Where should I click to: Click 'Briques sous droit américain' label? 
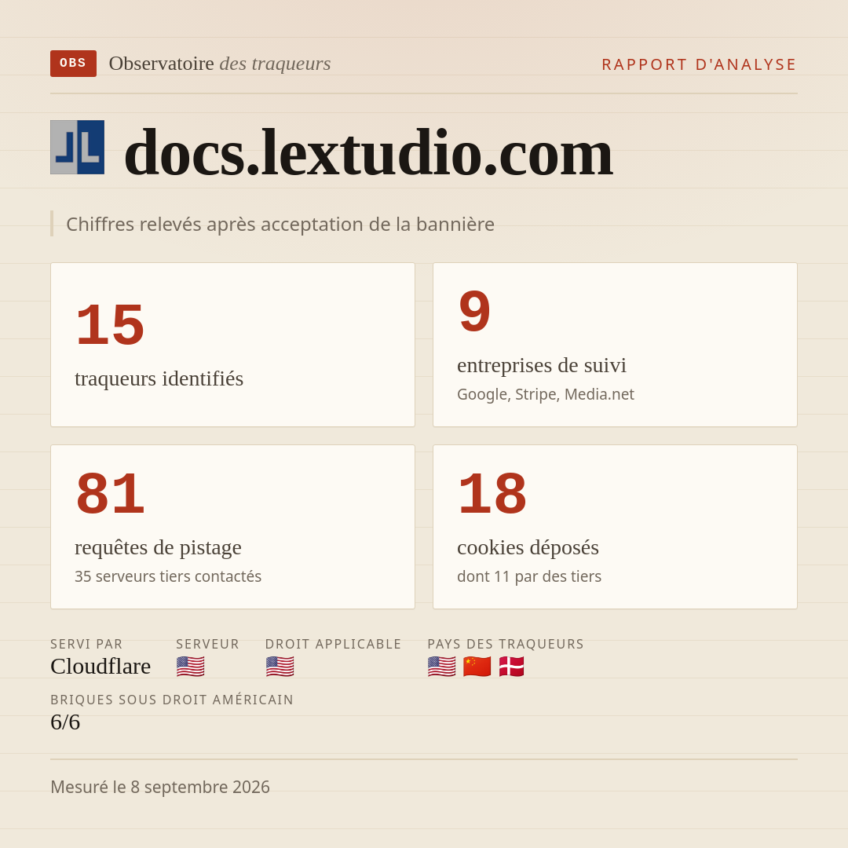[x=172, y=700]
